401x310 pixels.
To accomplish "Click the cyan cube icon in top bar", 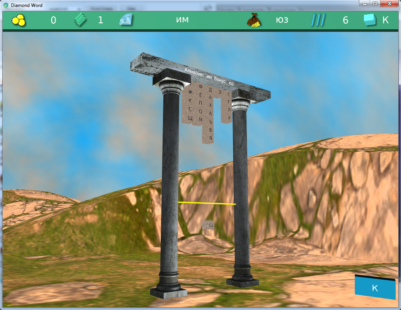I will pyautogui.click(x=370, y=20).
